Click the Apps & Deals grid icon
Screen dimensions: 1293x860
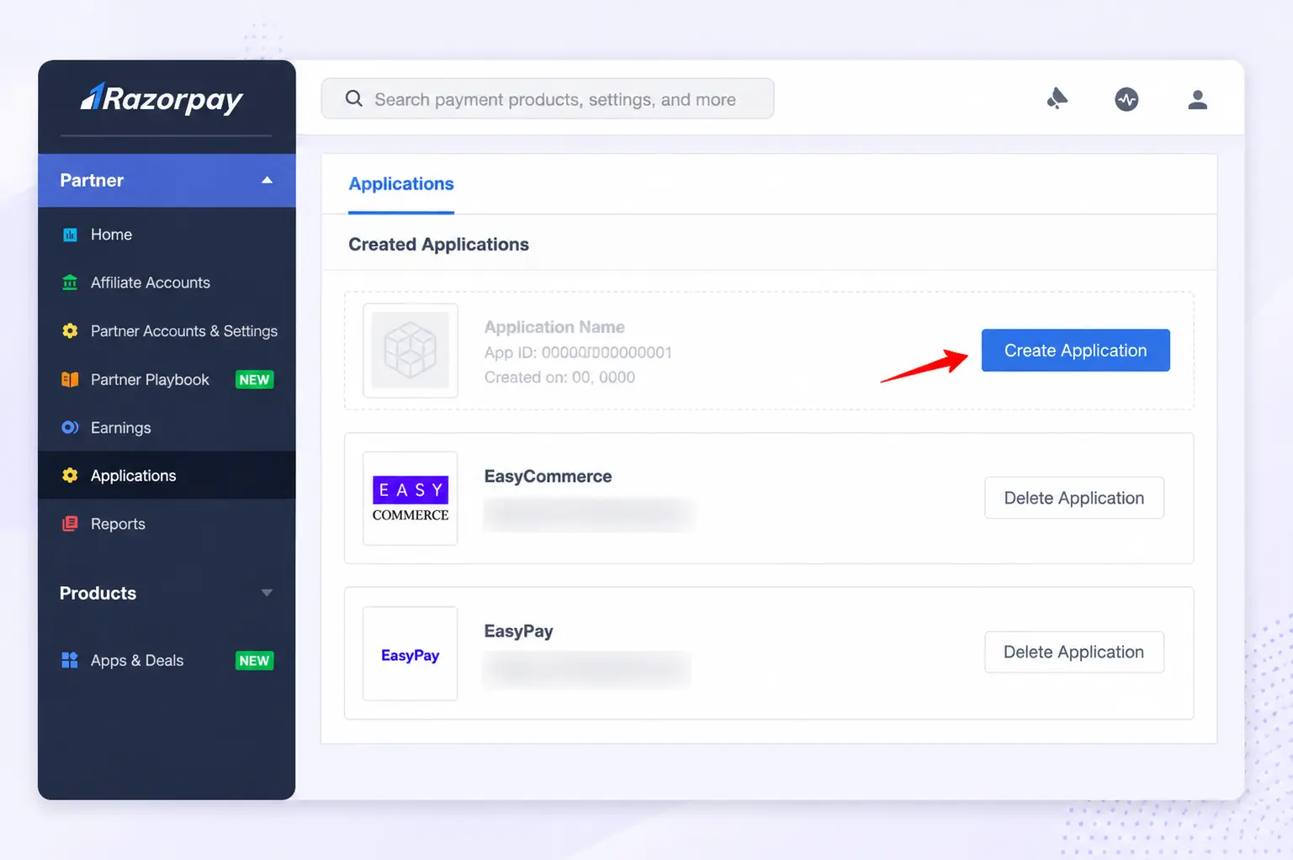point(70,660)
